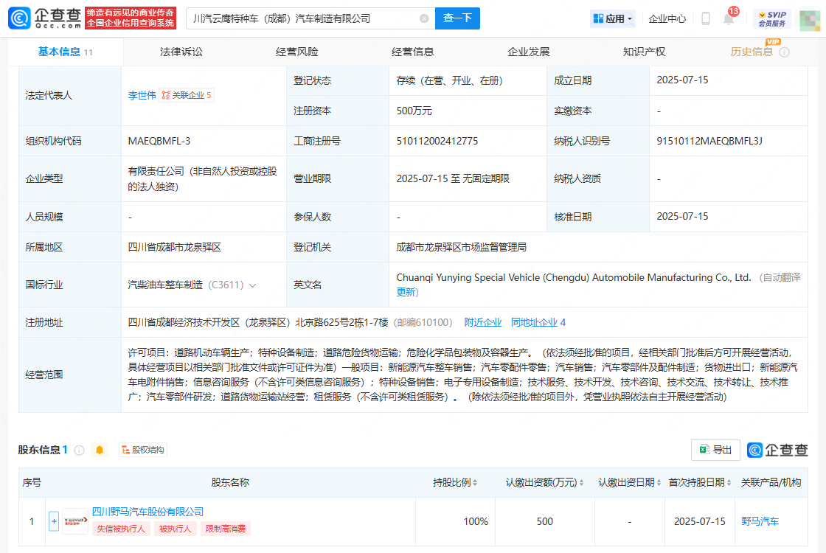Viewport: 826px width, 553px height.
Task: Open the 股权结构 chart button
Action: [x=143, y=450]
